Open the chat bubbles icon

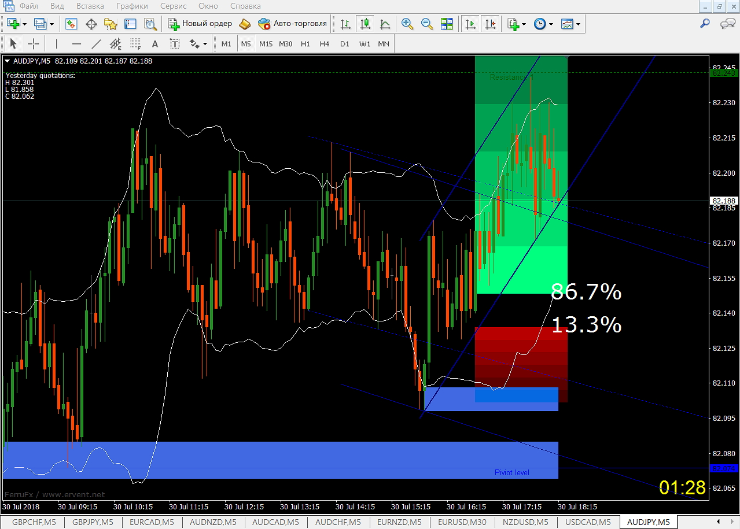point(727,24)
